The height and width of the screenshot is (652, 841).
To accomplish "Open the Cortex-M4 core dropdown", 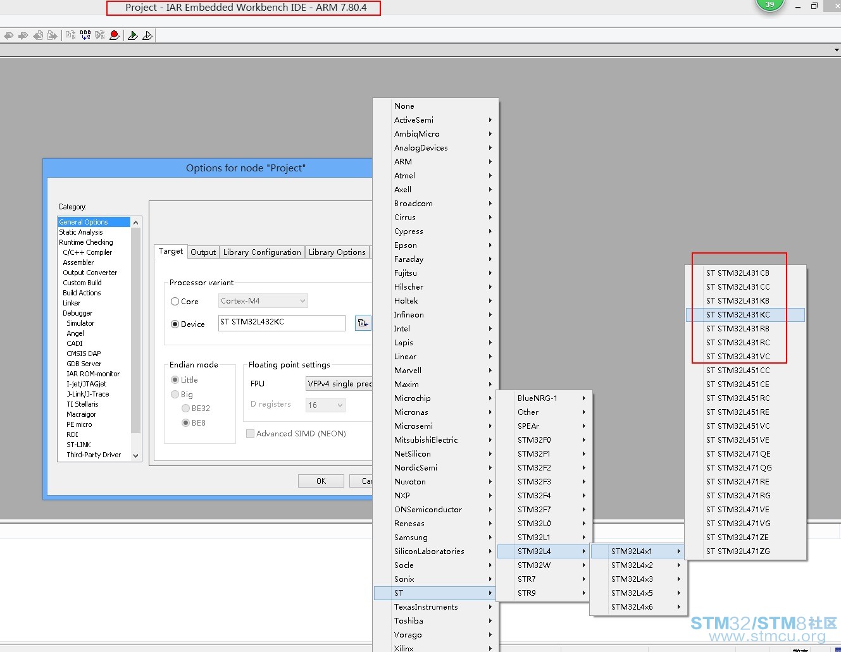I will 263,301.
